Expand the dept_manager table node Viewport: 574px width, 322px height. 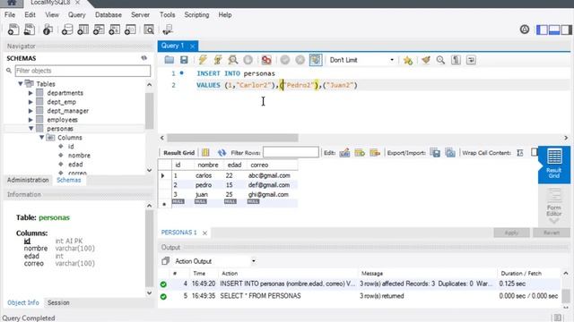tap(30, 111)
